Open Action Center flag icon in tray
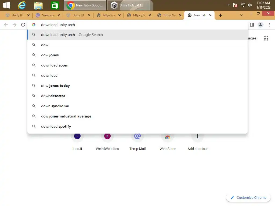 (235, 5)
